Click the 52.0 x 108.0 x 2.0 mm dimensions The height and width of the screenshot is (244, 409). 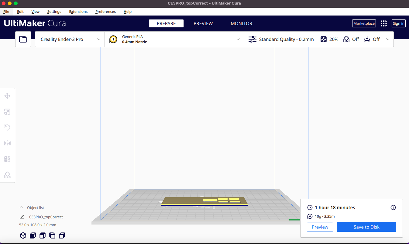coord(38,225)
